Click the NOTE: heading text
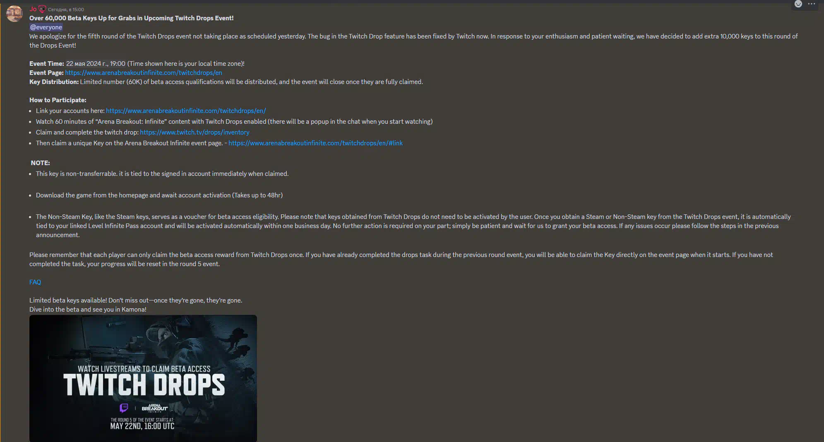 point(40,163)
